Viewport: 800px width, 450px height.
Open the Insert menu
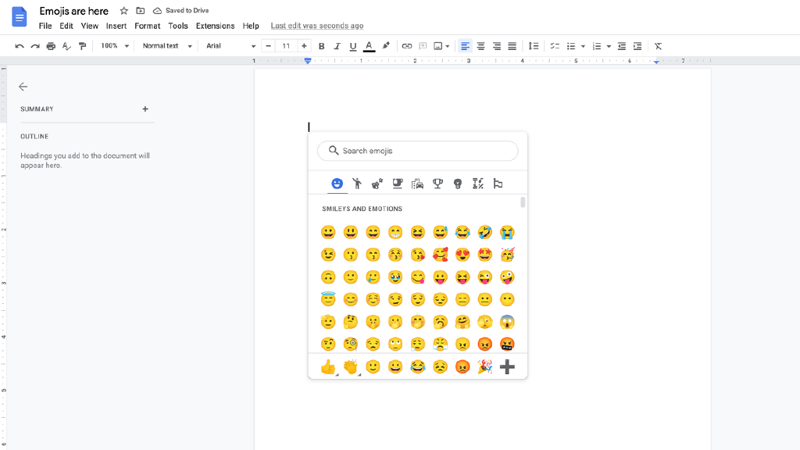(x=116, y=26)
